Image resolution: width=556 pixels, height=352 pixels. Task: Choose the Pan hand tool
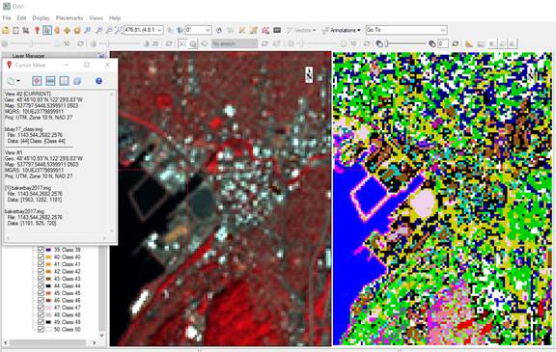click(x=57, y=31)
